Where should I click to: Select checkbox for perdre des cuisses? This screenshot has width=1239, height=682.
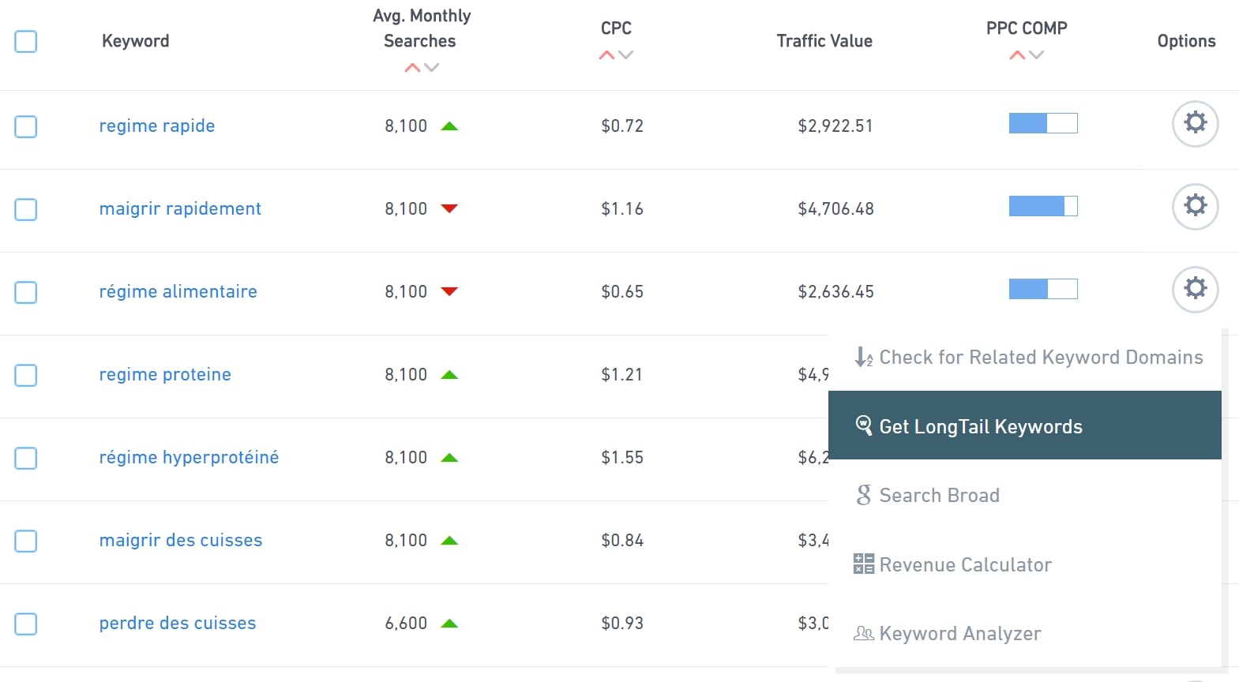[26, 624]
